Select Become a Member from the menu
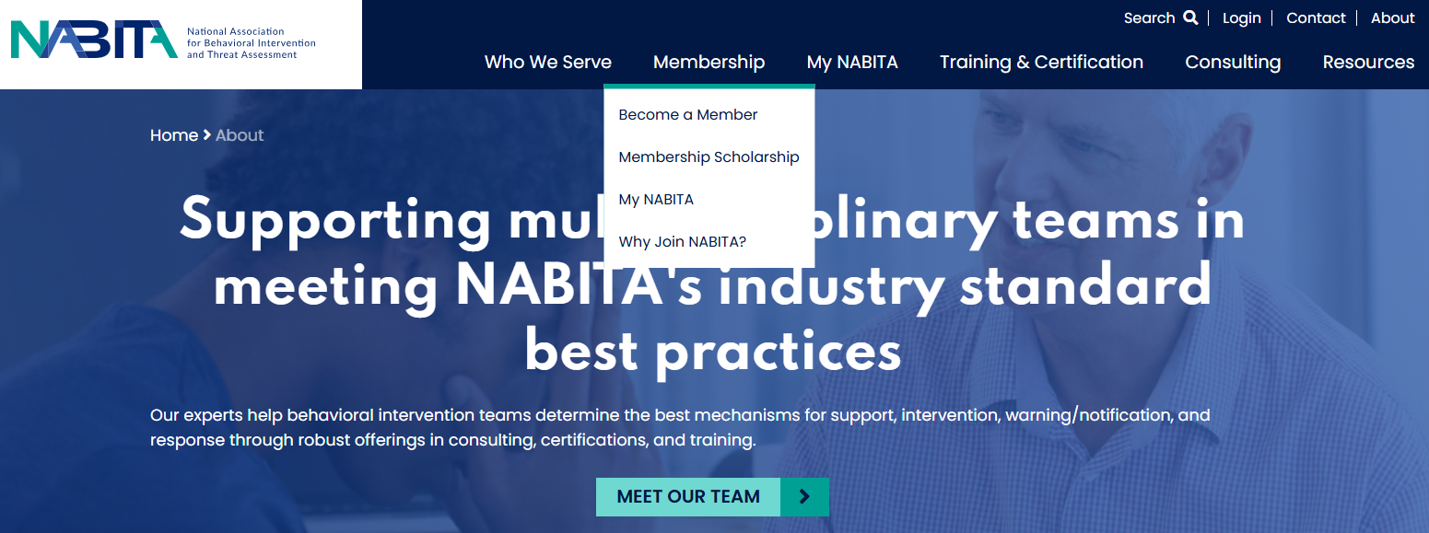The image size is (1429, 533). coord(687,114)
